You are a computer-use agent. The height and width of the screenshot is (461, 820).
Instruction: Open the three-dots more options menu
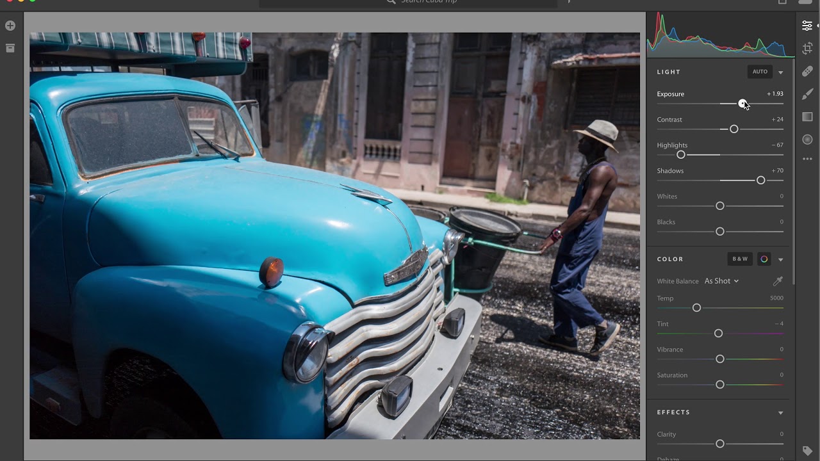tap(807, 159)
